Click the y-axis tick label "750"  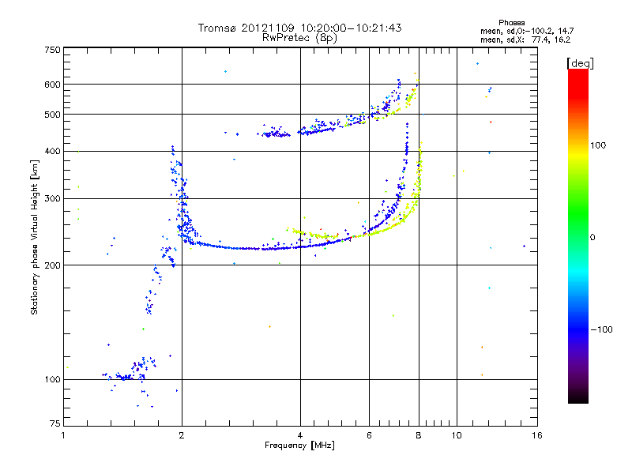(x=52, y=50)
